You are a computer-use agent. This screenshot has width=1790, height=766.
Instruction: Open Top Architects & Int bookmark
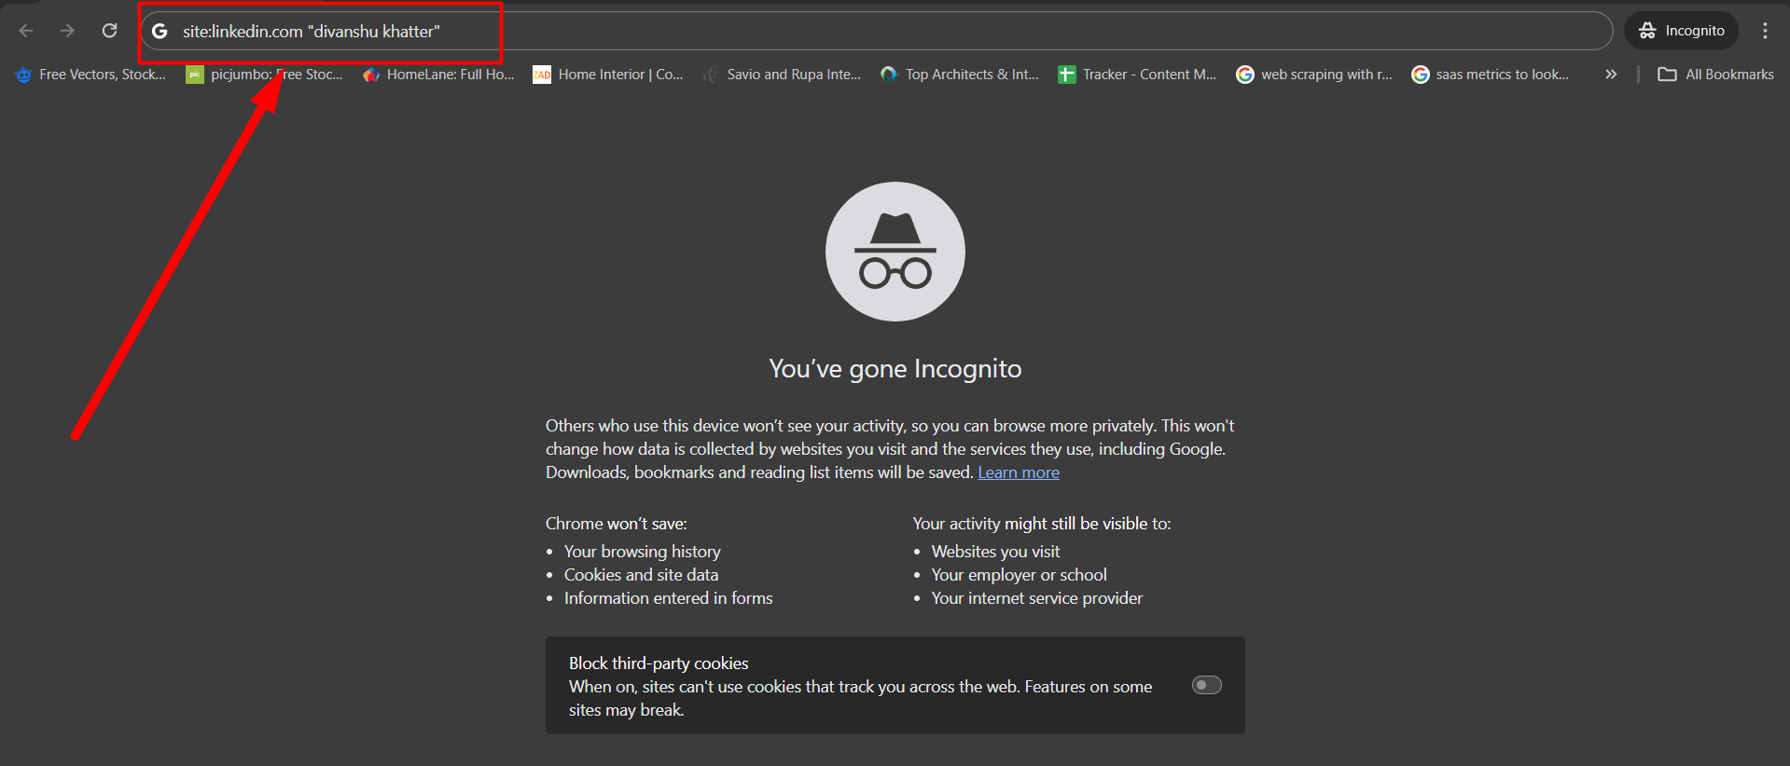[960, 75]
